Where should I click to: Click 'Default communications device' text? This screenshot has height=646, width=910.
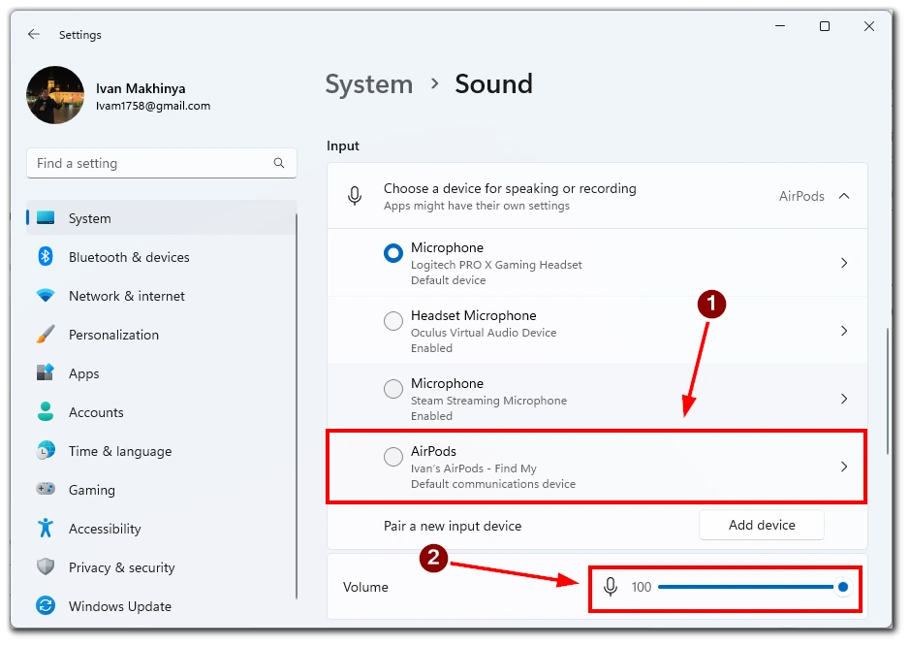tap(493, 484)
